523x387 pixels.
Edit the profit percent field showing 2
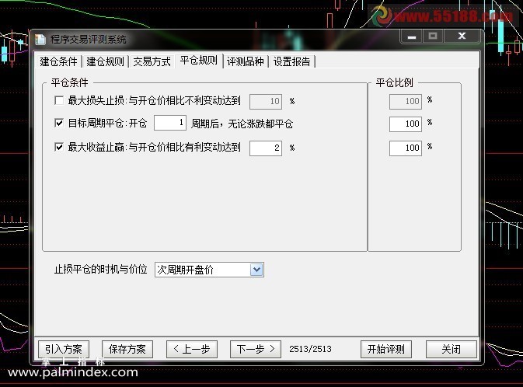(266, 148)
